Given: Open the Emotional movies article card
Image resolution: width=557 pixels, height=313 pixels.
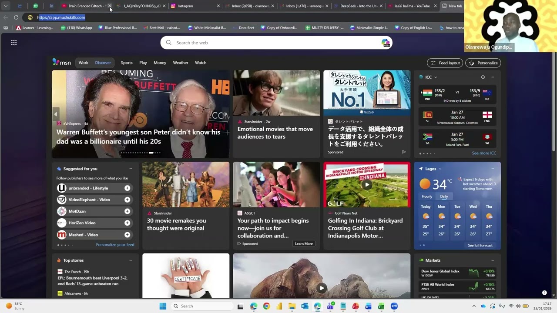Looking at the screenshot, I should point(276,114).
